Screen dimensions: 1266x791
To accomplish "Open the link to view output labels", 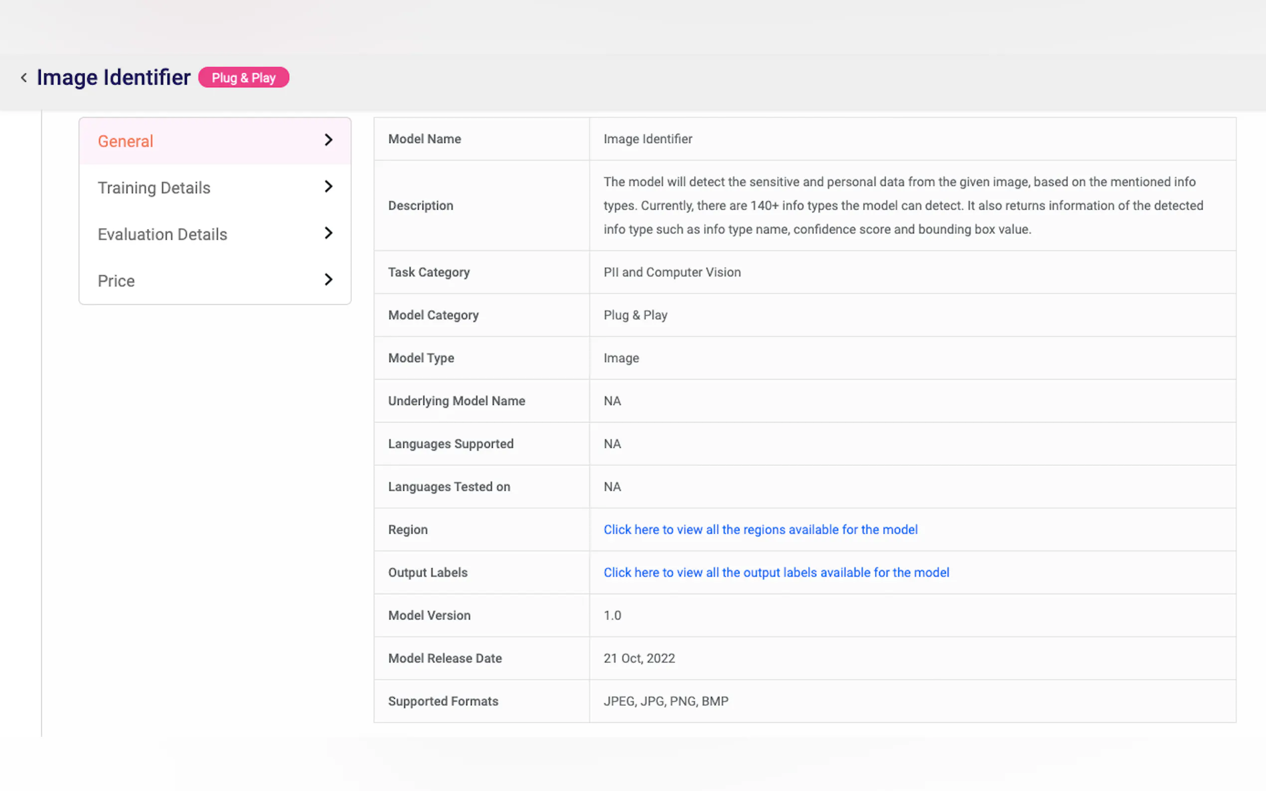I will pos(776,572).
